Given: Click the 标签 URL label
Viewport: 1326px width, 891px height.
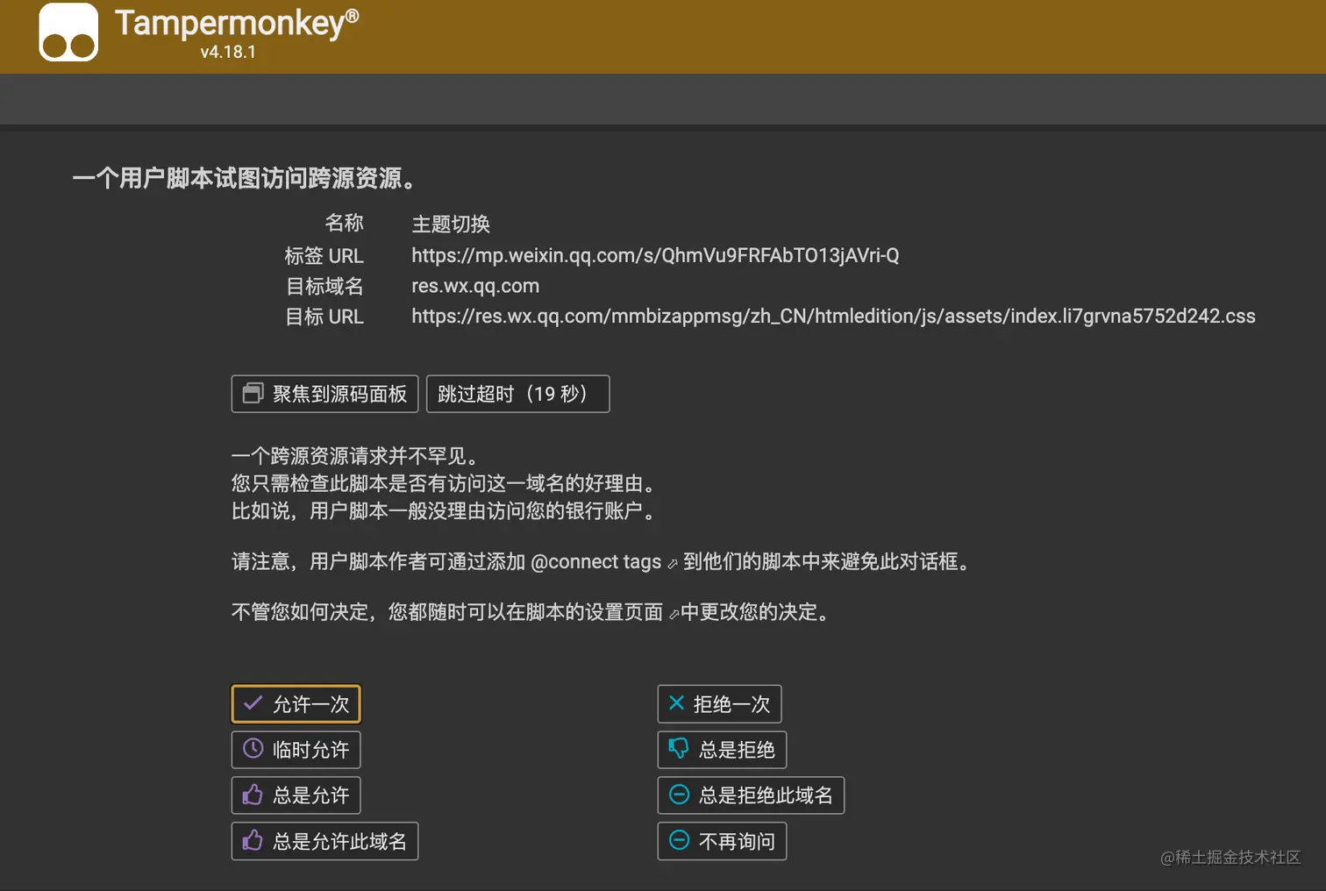Looking at the screenshot, I should point(324,256).
